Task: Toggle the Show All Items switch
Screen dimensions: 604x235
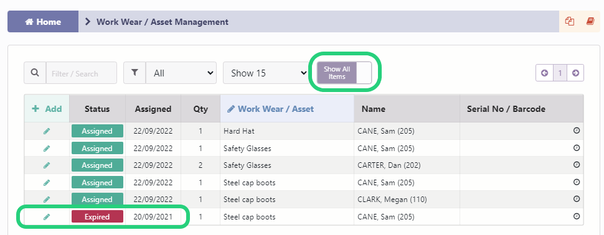Action: coord(344,73)
